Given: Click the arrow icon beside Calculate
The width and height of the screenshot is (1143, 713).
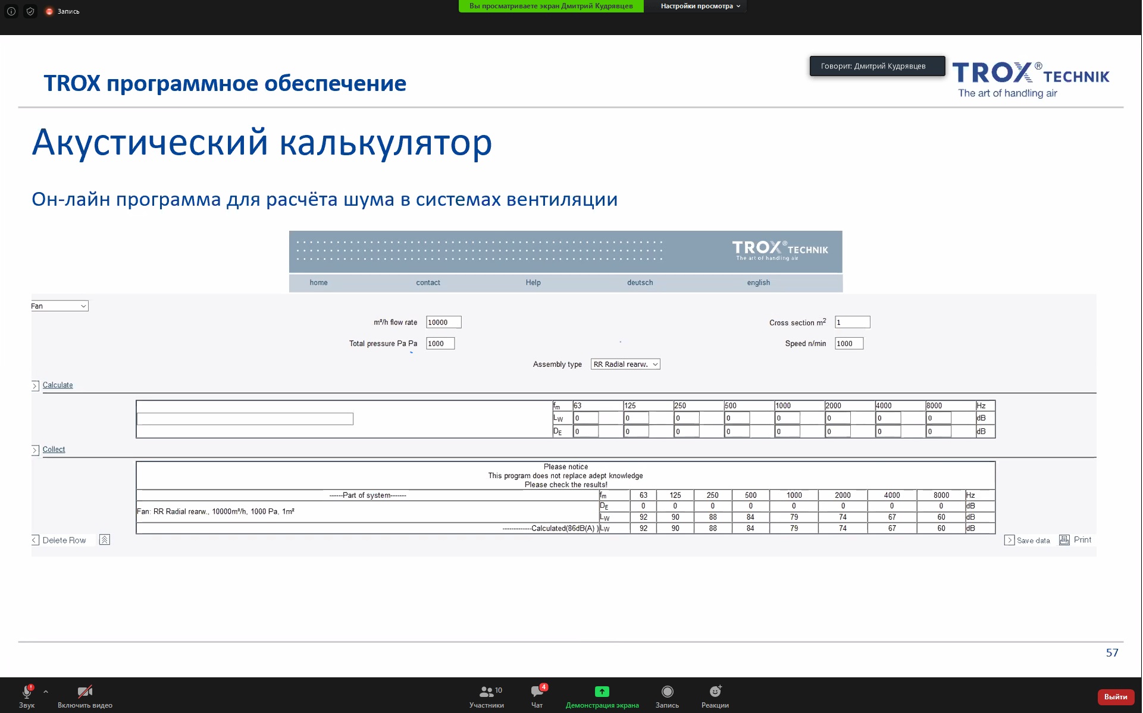Looking at the screenshot, I should [x=35, y=385].
